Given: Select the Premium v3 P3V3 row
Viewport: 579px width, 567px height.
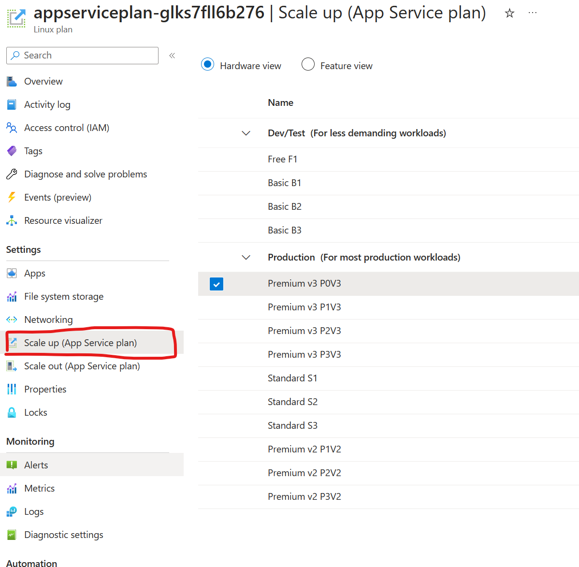Looking at the screenshot, I should tap(389, 355).
